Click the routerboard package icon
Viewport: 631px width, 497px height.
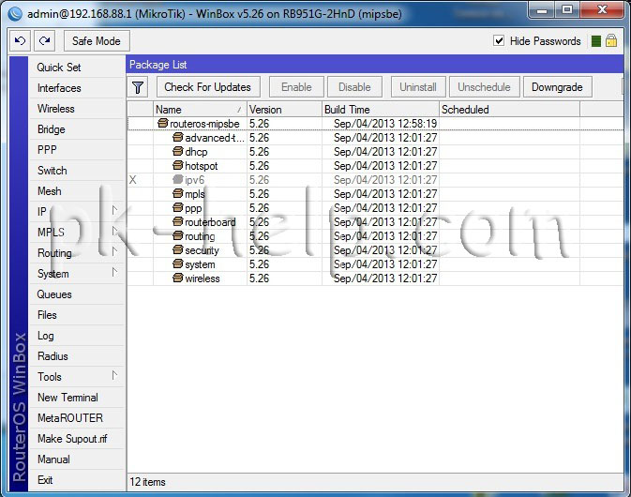click(x=178, y=221)
